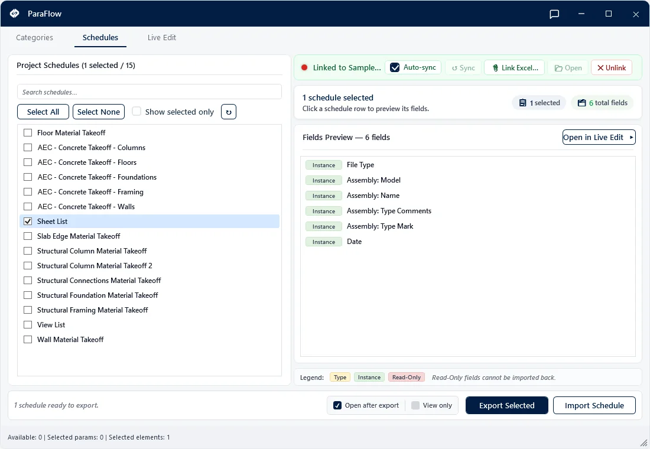Minimize the ParaFlow window
Screen dimensions: 650x449
coord(581,14)
